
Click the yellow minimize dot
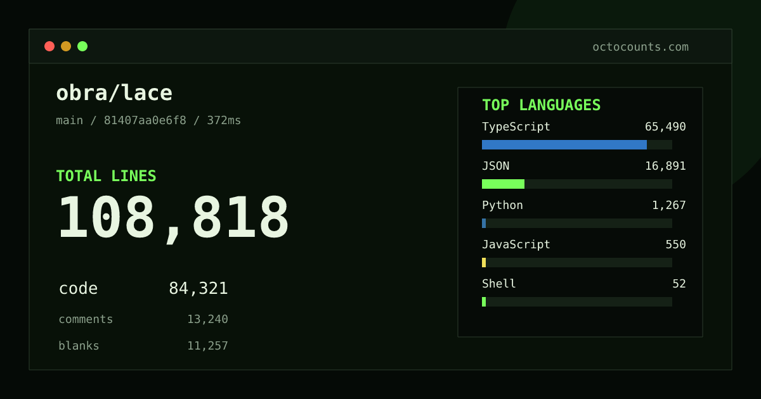[x=66, y=46]
